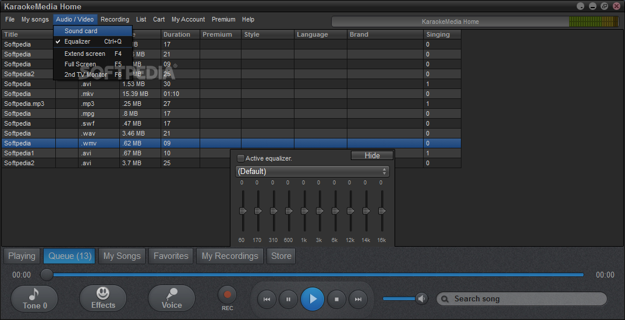Start recording with the REC button

227,296
